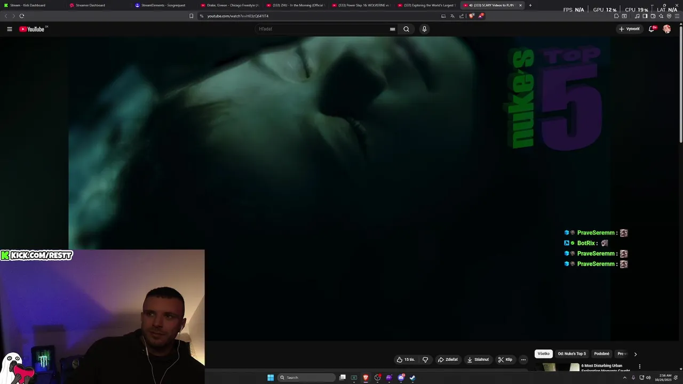The image size is (683, 384).
Task: Go forward in browser history
Action: click(13, 16)
